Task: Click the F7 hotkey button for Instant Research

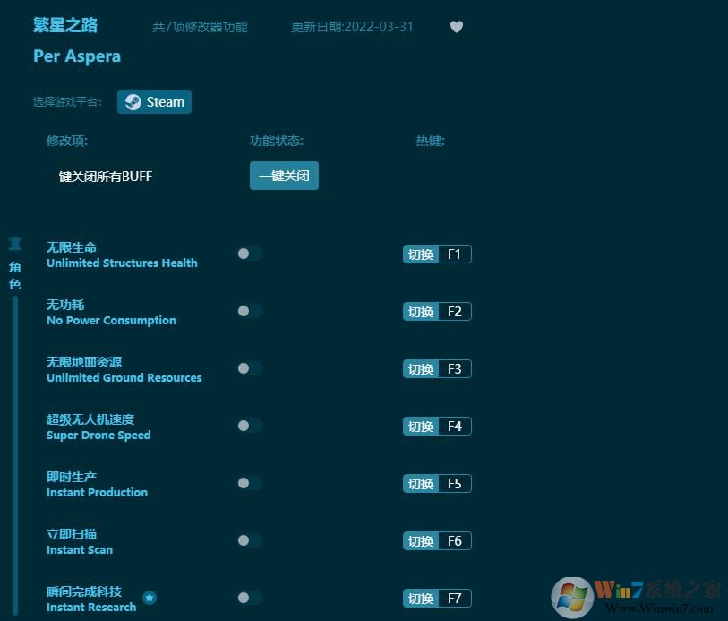Action: pyautogui.click(x=436, y=598)
